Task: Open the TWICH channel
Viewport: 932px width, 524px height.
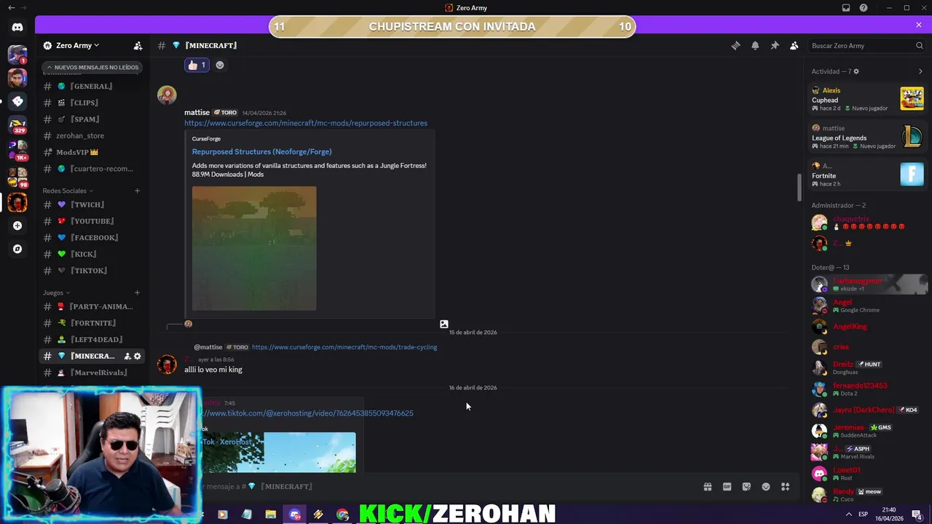Action: tap(92, 205)
